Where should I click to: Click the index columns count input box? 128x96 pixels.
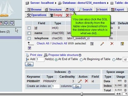click(56, 86)
